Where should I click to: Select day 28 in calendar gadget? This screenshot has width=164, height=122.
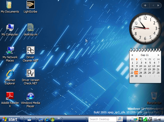click(x=158, y=73)
